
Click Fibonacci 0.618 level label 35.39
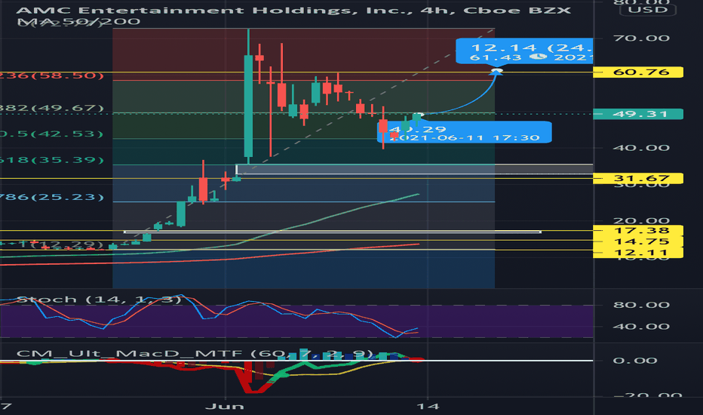(52, 160)
